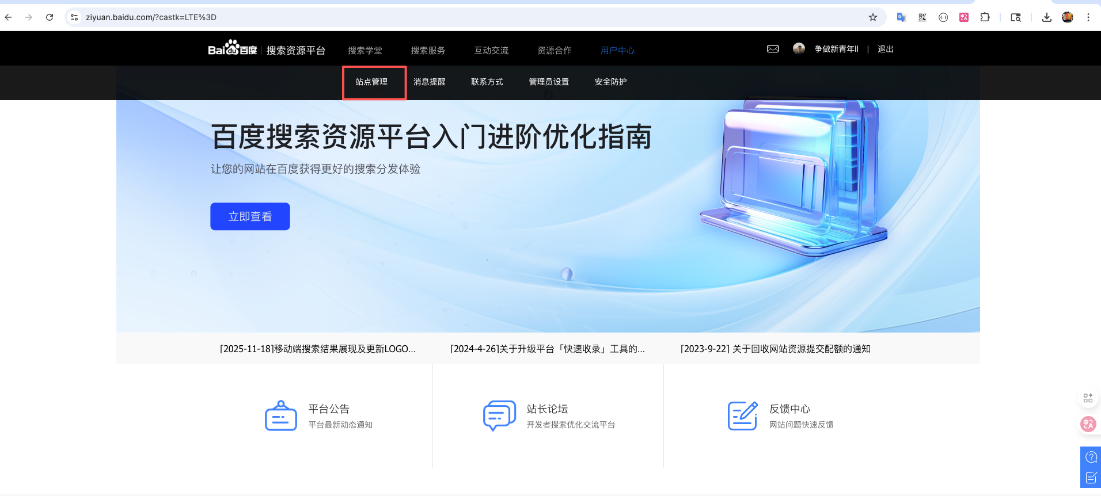Select 联系方式 in submenu
This screenshot has height=496, width=1101.
(x=487, y=82)
